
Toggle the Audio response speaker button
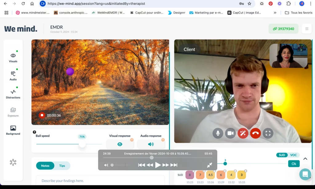151,144
